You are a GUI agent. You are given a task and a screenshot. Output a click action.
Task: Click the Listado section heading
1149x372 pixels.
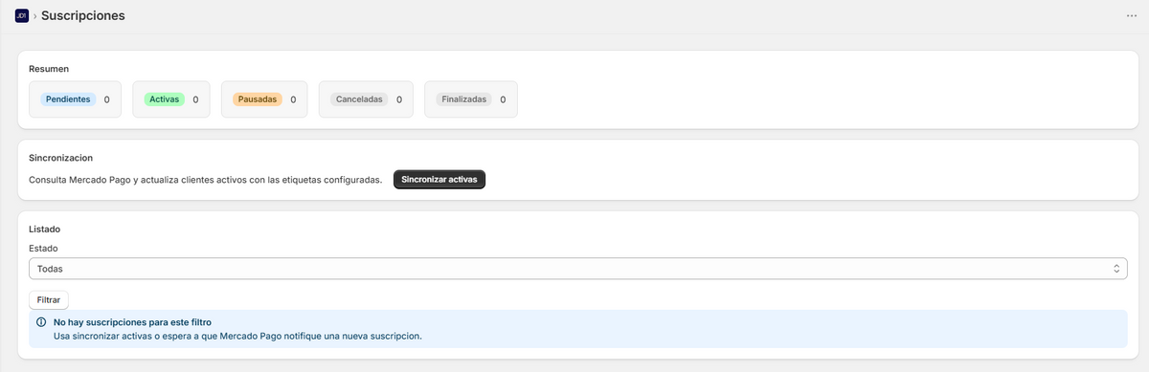click(46, 230)
